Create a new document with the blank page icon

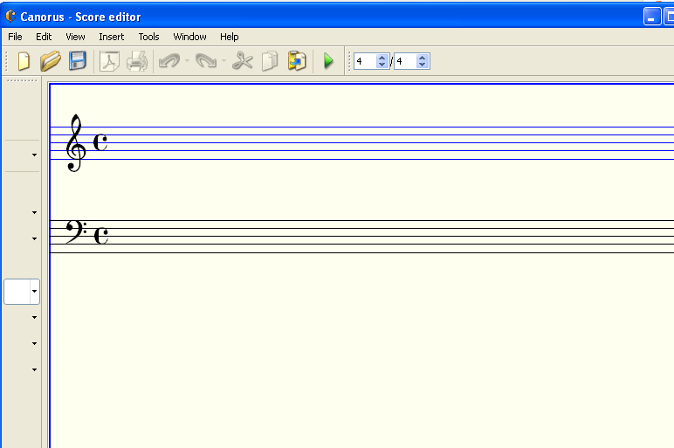click(x=24, y=61)
